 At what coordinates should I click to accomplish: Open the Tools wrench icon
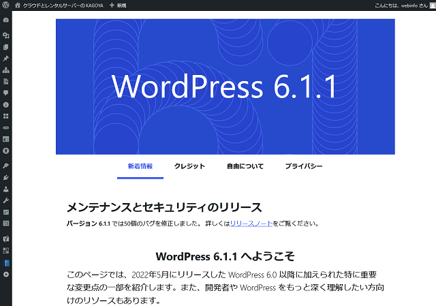tap(5, 200)
